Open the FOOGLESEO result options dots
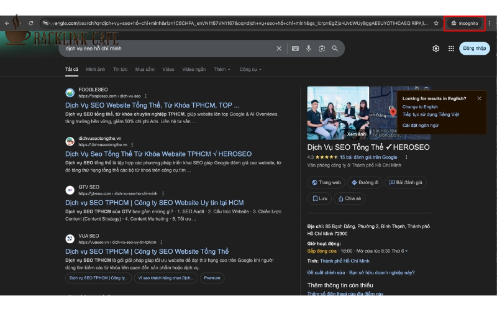The image size is (497, 311). (x=146, y=96)
